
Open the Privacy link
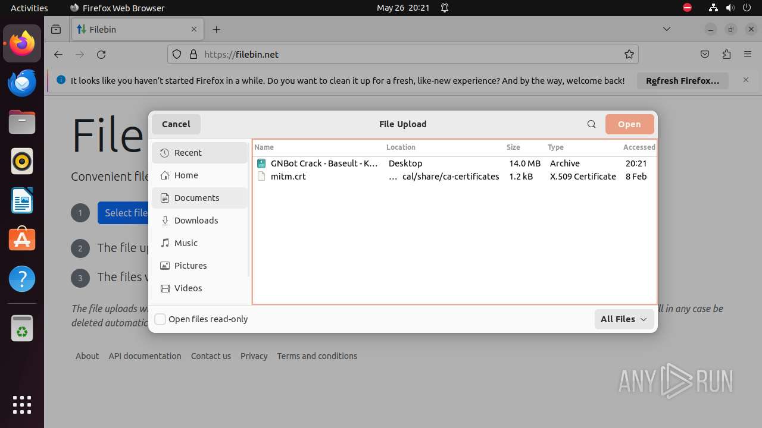click(254, 356)
